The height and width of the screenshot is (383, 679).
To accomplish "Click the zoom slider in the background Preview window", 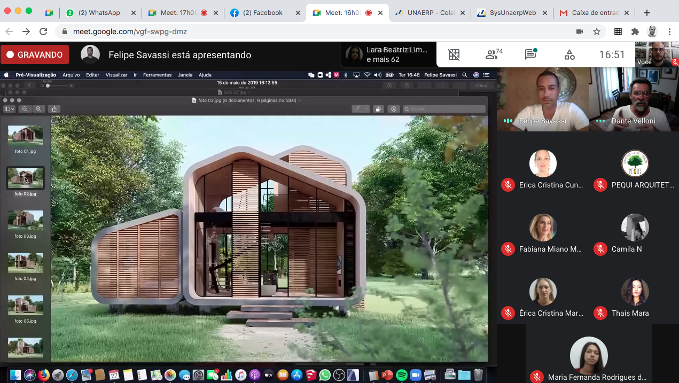I will click(48, 85).
